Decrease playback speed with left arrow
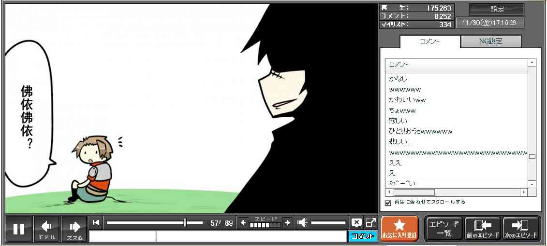Viewport: 547px width, 246px height. pyautogui.click(x=243, y=223)
